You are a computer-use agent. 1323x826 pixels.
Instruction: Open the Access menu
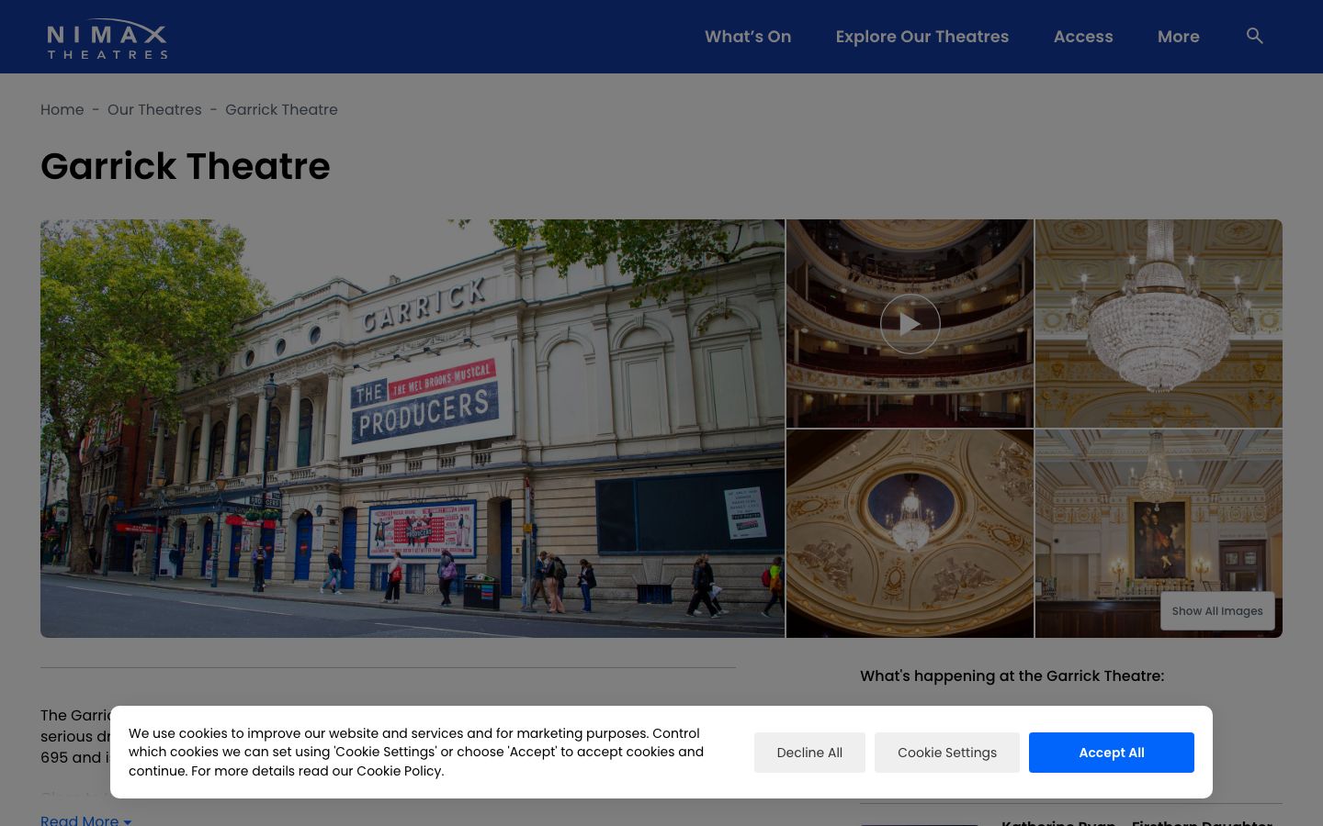(1083, 37)
